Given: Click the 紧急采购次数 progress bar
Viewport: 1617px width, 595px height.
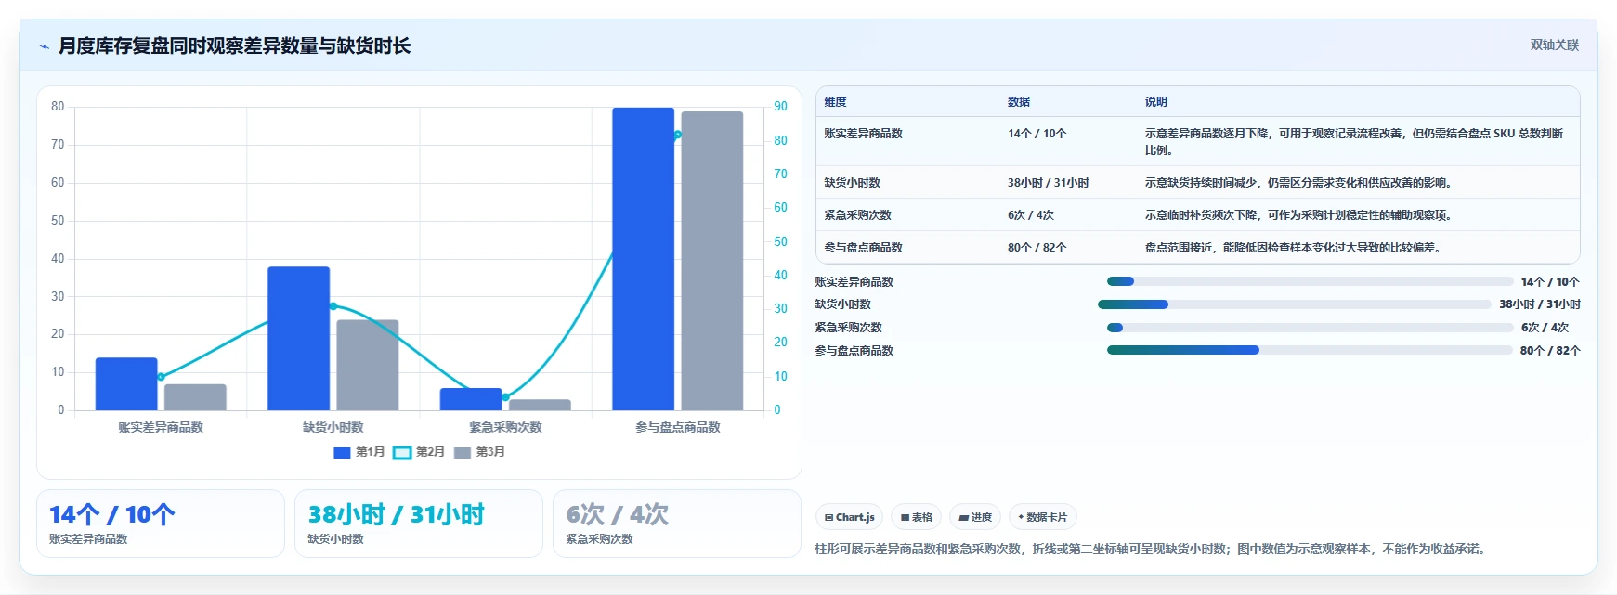Looking at the screenshot, I should 1310,328.
